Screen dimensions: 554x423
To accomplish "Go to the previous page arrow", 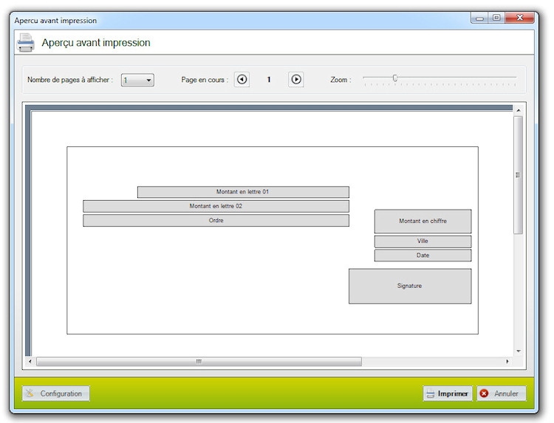I will click(x=242, y=80).
